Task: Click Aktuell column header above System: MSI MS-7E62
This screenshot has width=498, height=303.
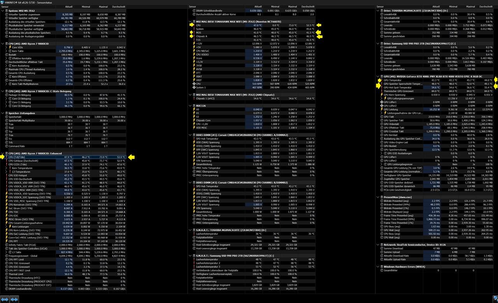Action: (69, 7)
